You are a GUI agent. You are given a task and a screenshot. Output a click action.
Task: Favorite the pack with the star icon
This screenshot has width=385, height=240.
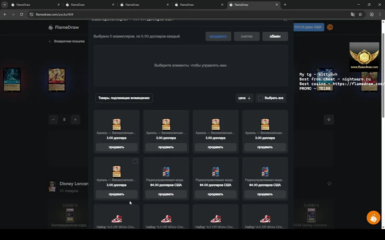329,184
